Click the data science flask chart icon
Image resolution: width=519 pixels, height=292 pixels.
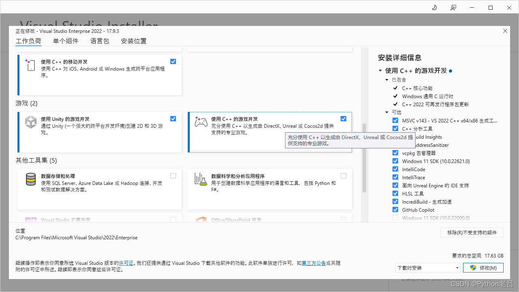coord(201,179)
